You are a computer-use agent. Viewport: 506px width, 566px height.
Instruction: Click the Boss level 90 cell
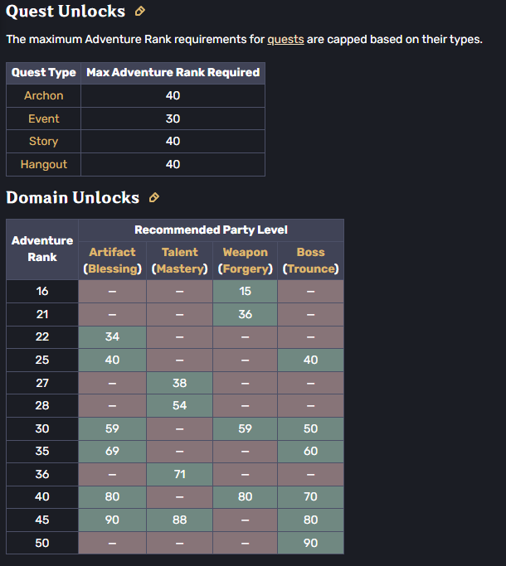click(x=310, y=543)
